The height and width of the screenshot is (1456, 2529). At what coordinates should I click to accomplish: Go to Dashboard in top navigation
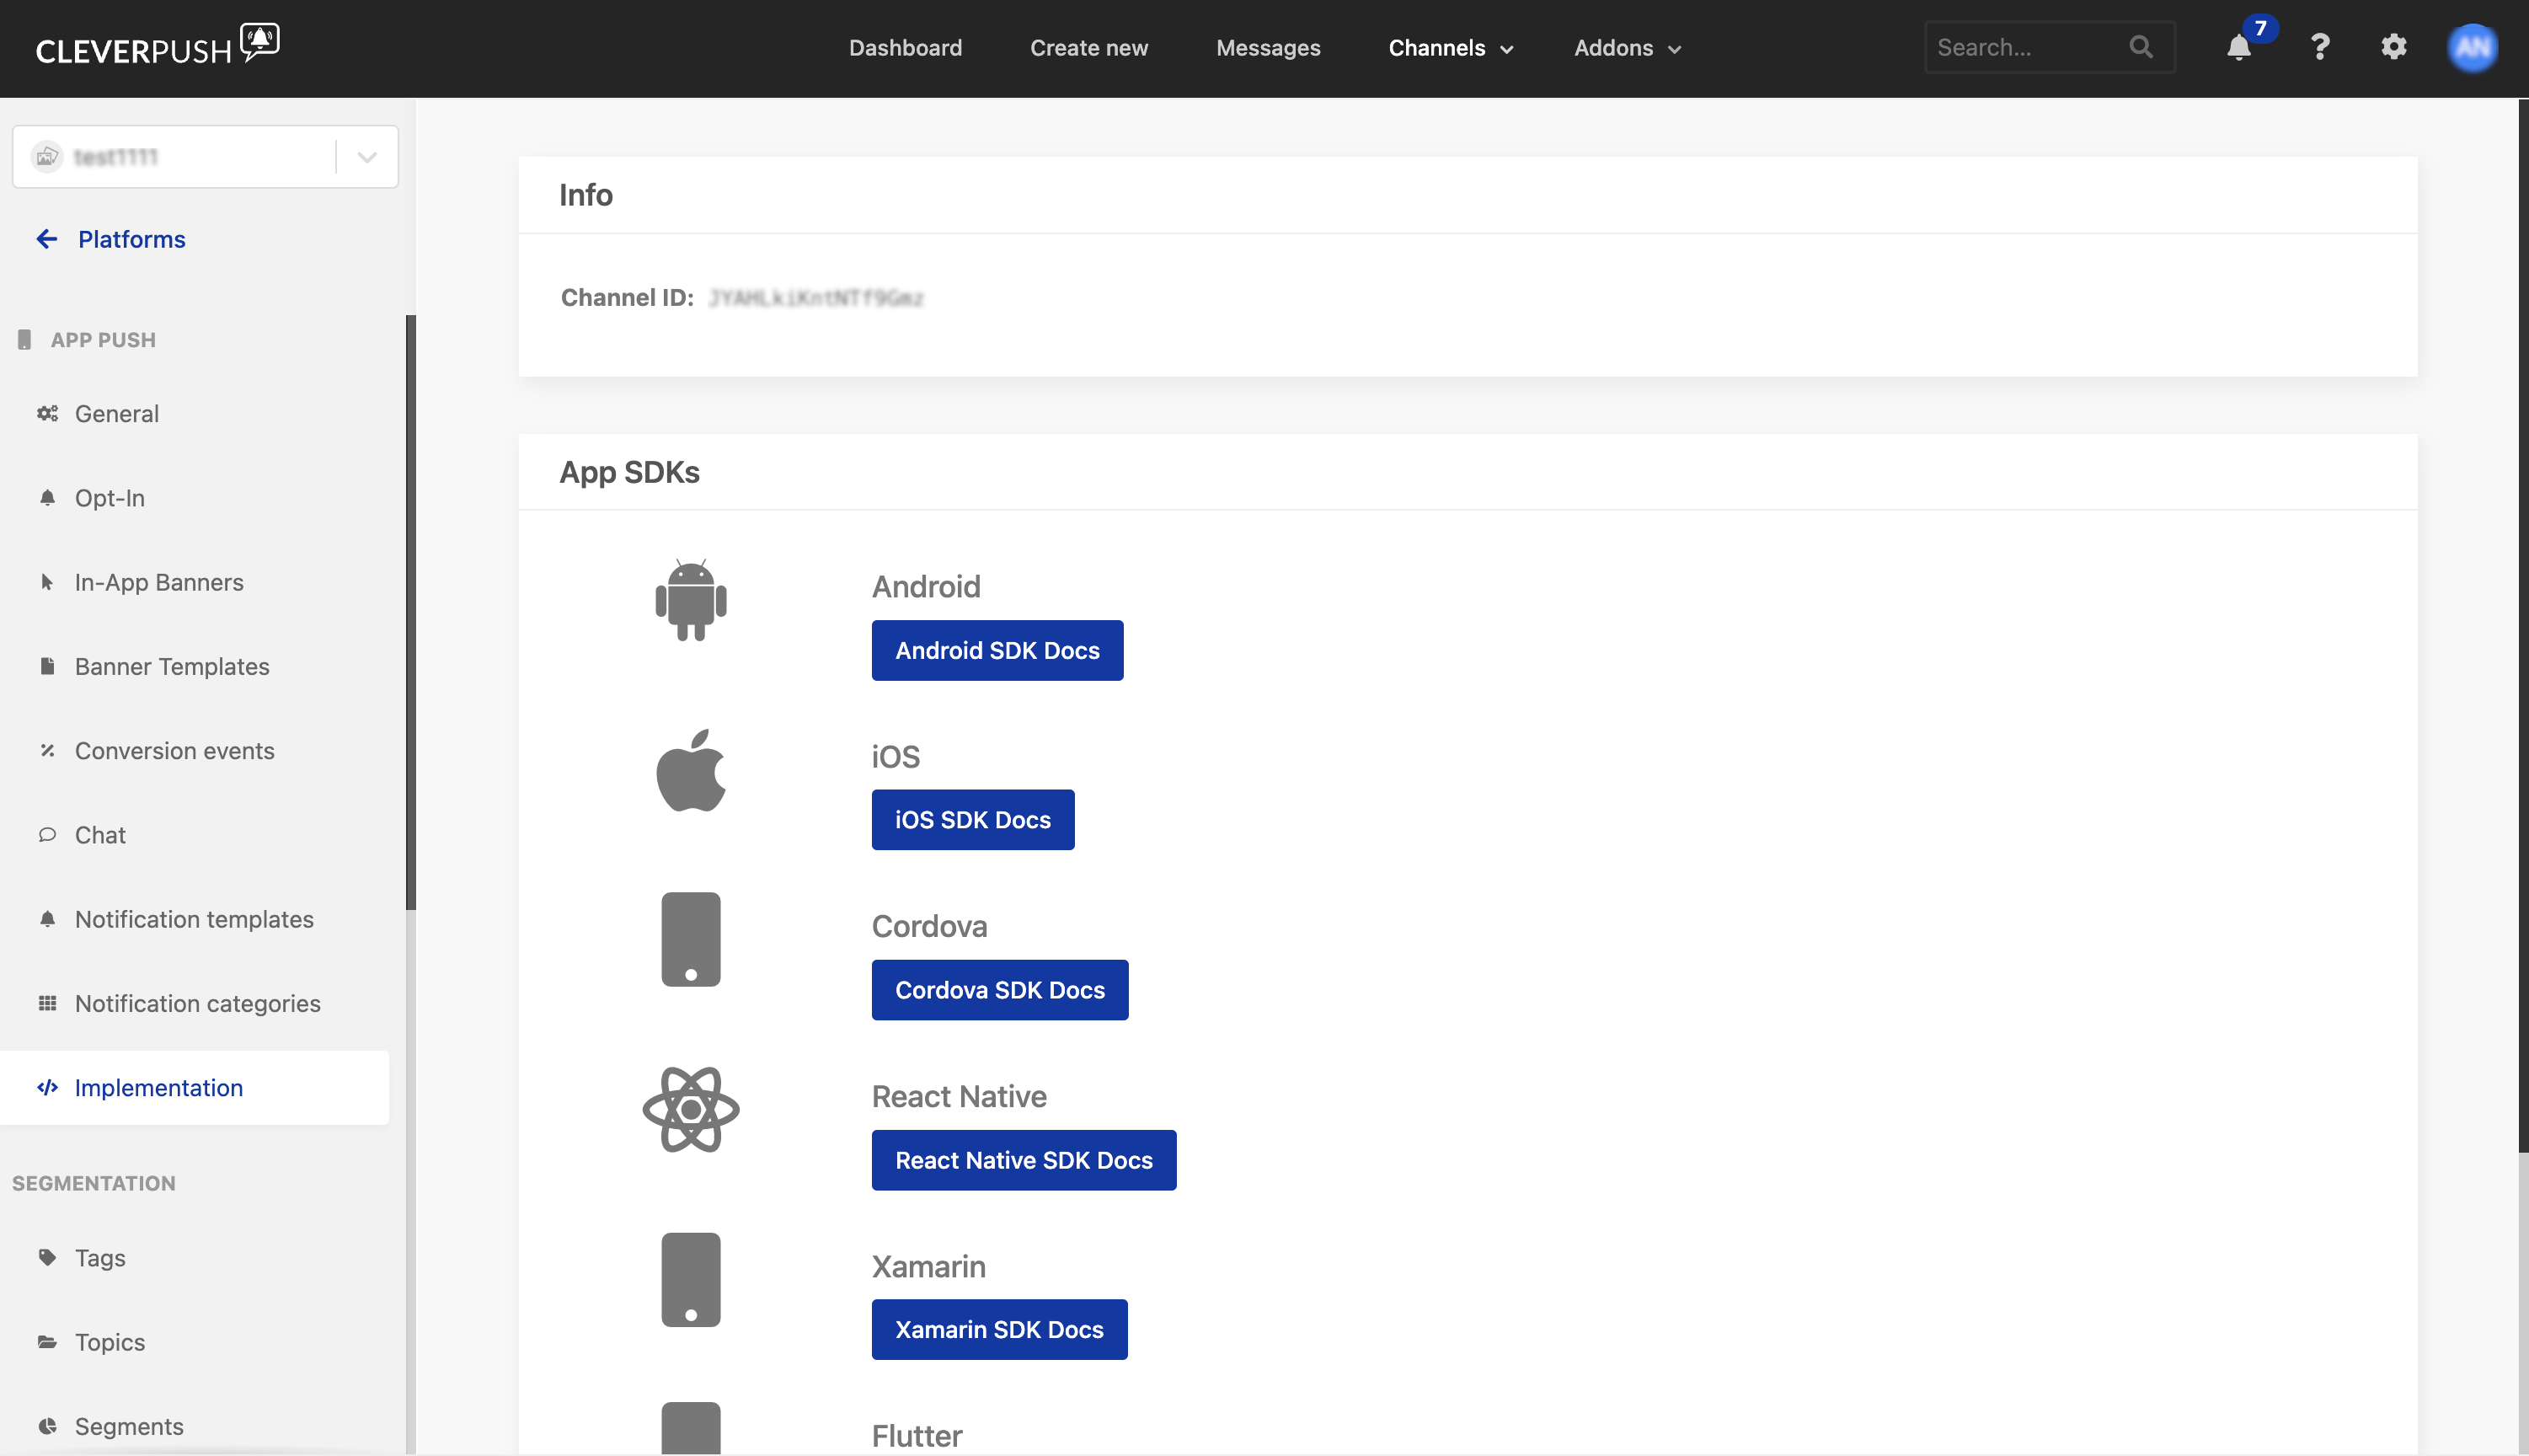(x=906, y=48)
